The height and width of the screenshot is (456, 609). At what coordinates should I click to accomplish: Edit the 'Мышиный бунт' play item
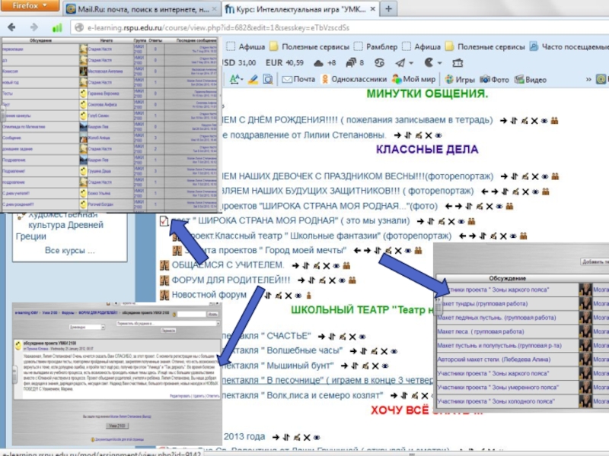[365, 366]
